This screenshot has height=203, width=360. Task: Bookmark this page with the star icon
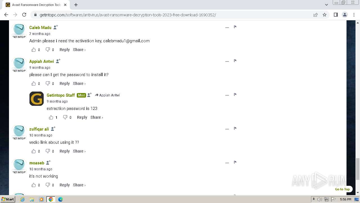coord(325,15)
